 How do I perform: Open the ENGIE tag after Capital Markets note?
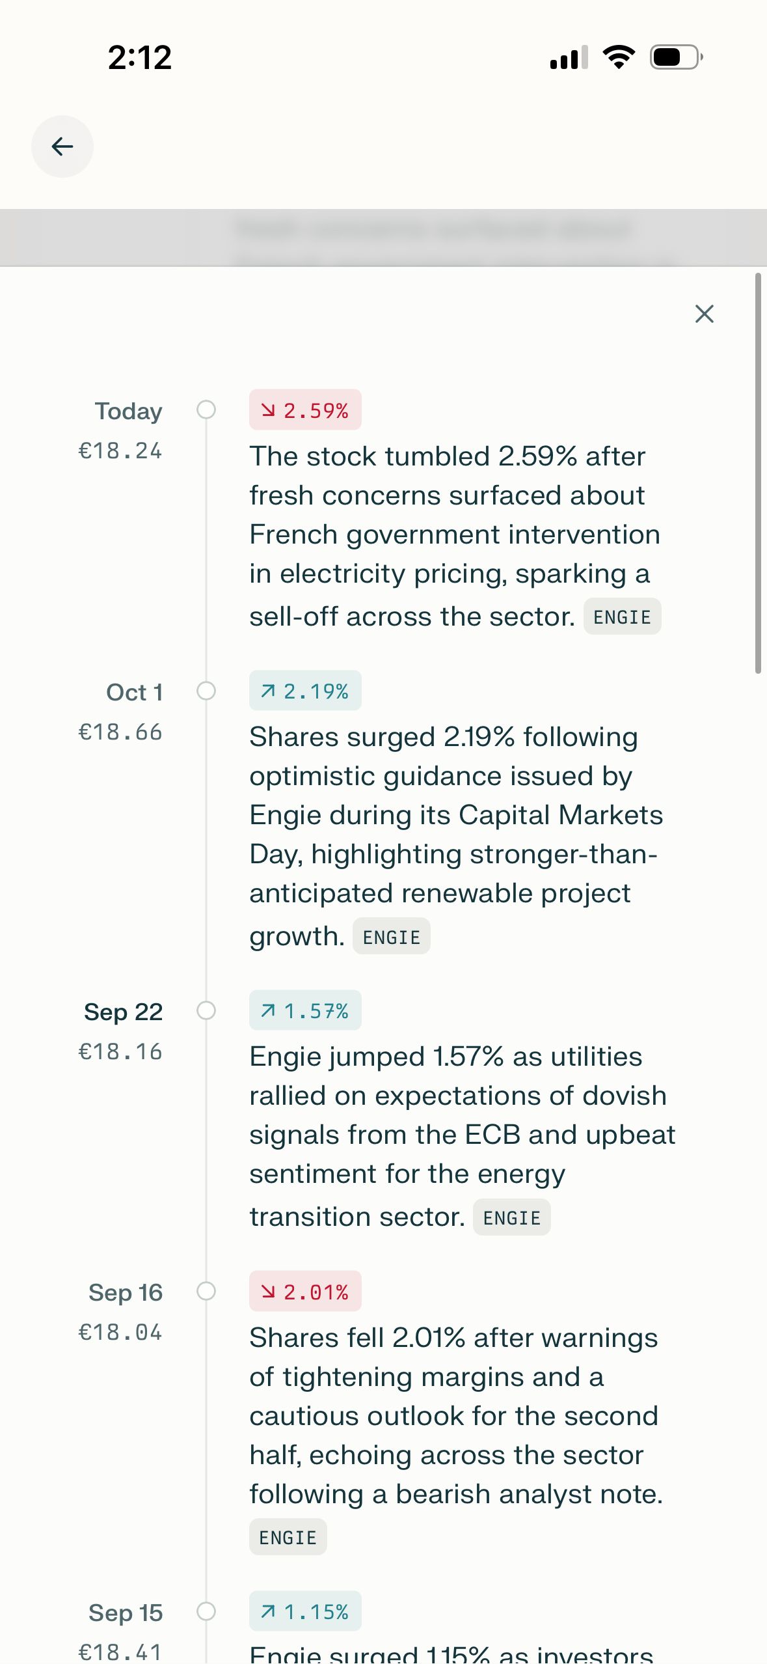click(391, 937)
